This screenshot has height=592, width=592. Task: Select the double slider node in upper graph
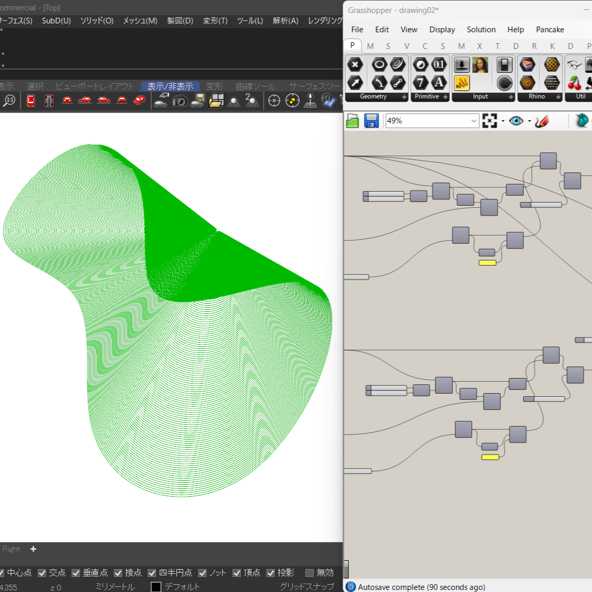coord(384,196)
